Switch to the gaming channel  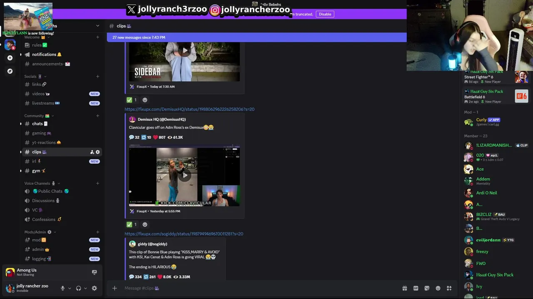(62, 133)
